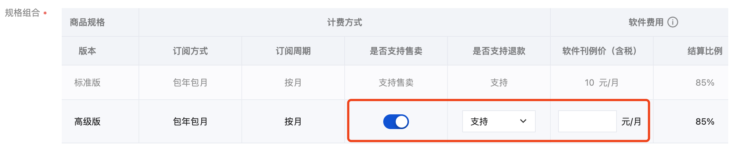Toggle the 高级版 sale support switch
Image resolution: width=740 pixels, height=150 pixels.
tap(396, 122)
